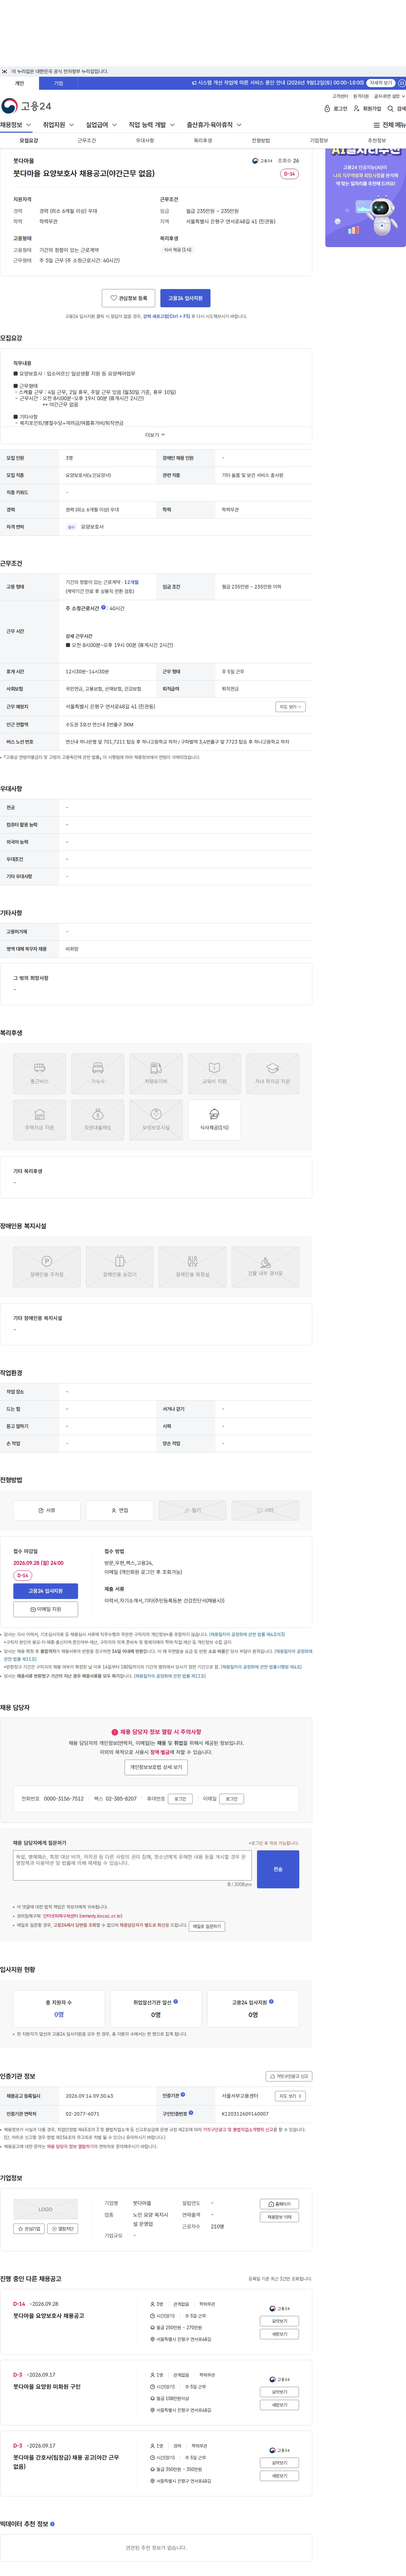Viewport: 406px width, 2576px height.
Task: Open the 로그인 icon link
Action: [x=336, y=108]
